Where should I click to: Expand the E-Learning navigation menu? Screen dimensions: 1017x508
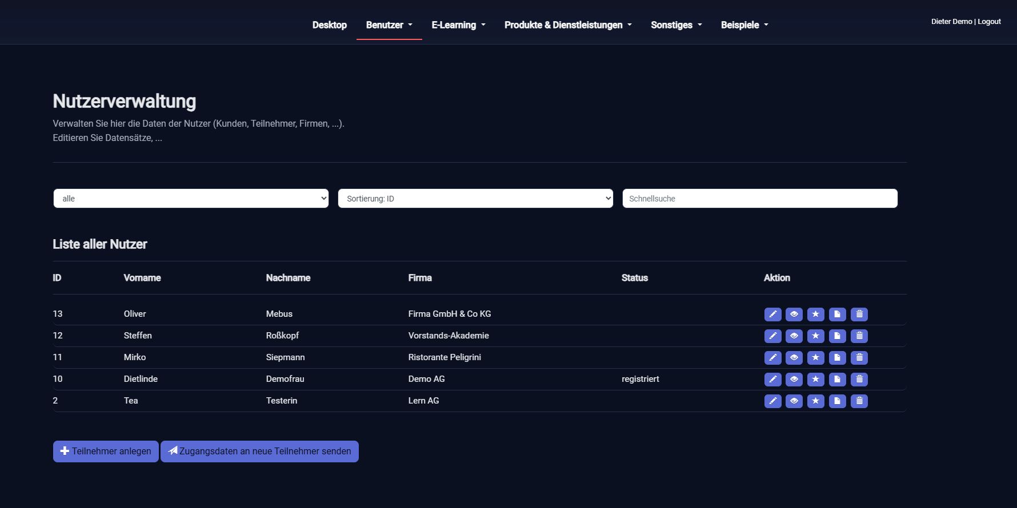coord(458,25)
